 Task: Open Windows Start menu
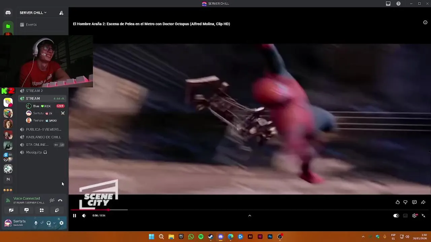click(152, 237)
